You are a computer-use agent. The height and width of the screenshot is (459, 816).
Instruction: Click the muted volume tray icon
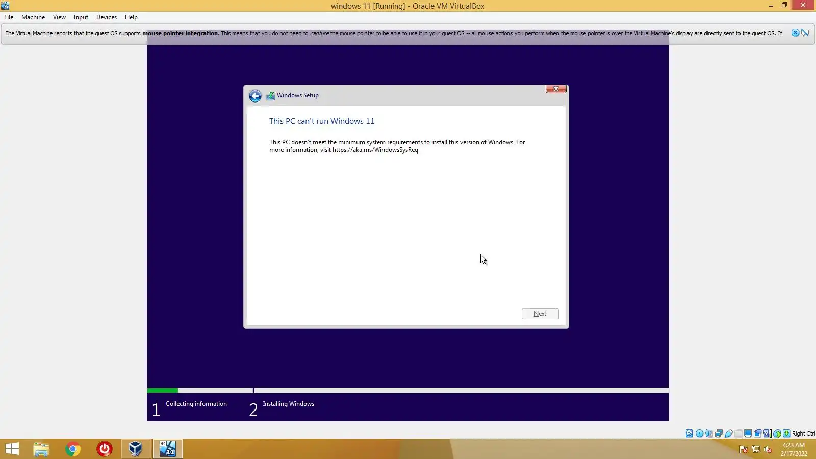point(768,449)
